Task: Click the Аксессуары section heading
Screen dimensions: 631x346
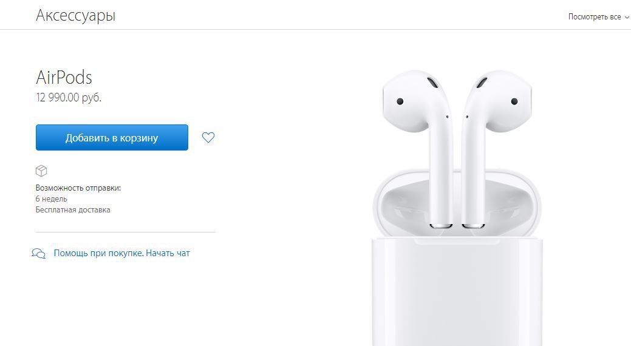Action: click(76, 15)
